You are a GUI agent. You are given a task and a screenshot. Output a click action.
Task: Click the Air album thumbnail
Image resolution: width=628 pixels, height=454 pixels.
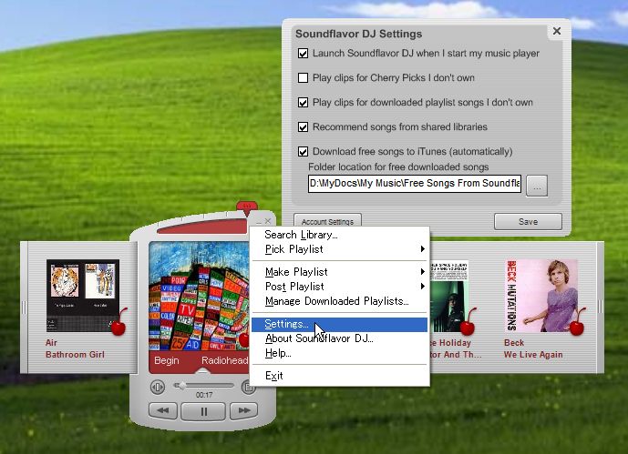pos(83,296)
